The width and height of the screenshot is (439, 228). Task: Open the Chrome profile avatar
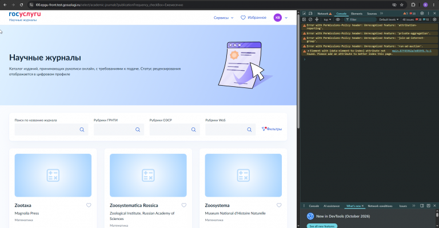pyautogui.click(x=425, y=5)
